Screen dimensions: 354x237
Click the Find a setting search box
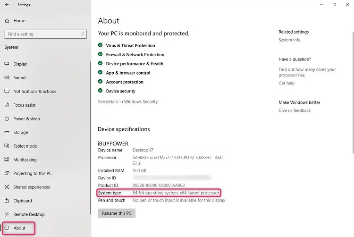[45, 34]
